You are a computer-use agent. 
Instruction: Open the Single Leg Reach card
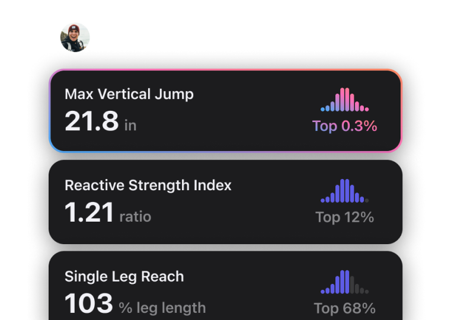pyautogui.click(x=225, y=286)
